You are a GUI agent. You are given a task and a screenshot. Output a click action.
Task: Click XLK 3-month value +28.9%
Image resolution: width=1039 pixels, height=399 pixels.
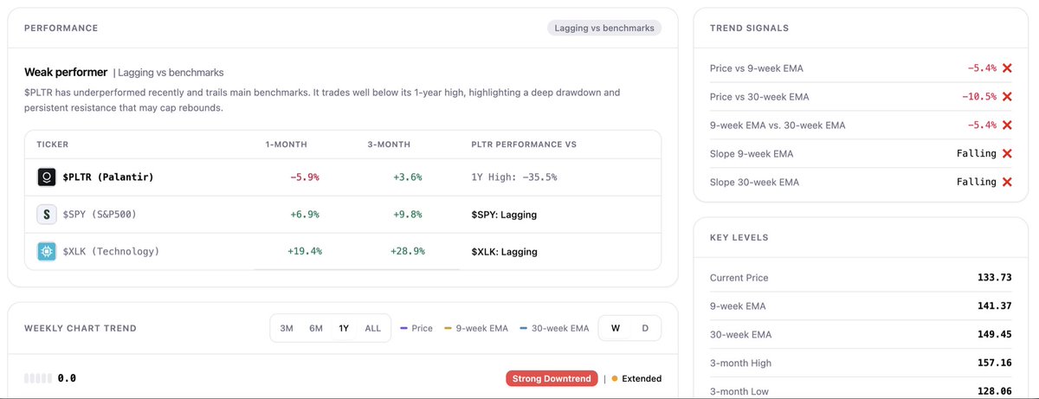(406, 252)
